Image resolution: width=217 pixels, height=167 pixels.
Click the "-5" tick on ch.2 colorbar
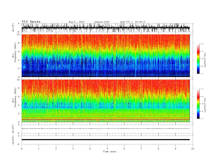point(202,104)
